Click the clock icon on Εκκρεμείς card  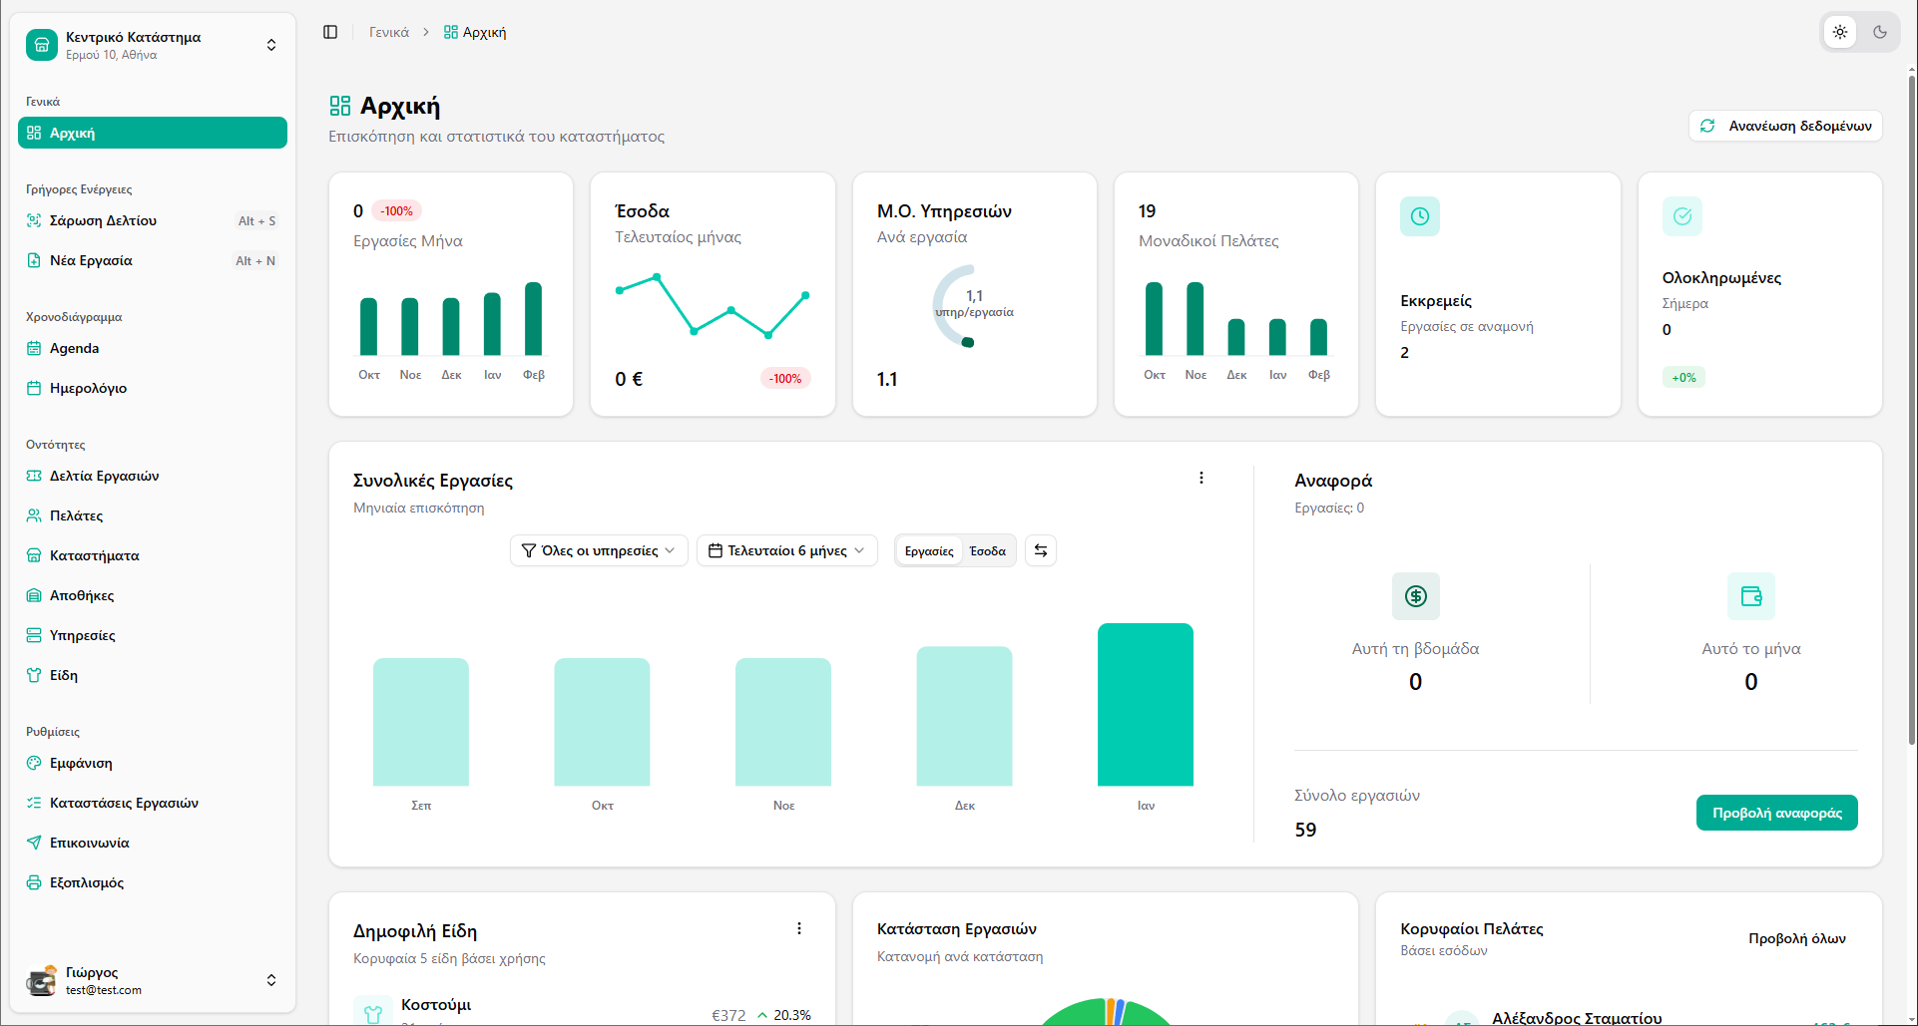point(1420,216)
